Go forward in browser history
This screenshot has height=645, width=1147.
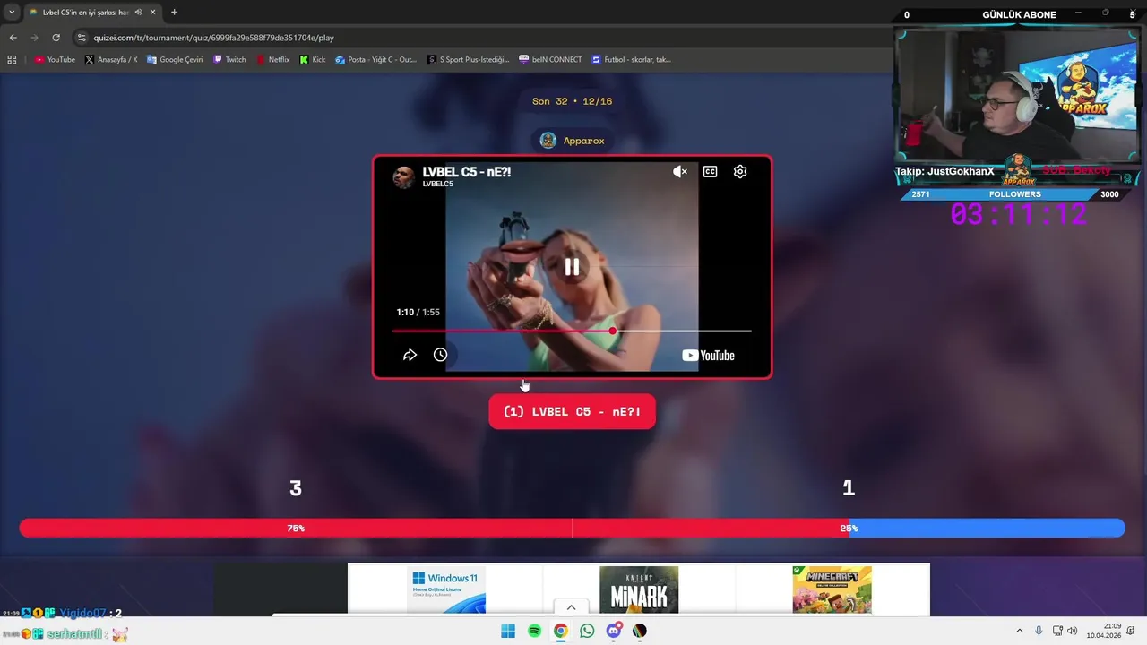click(34, 38)
